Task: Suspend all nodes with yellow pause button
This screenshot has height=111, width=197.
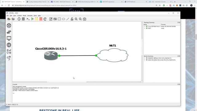Action: tap(37, 19)
